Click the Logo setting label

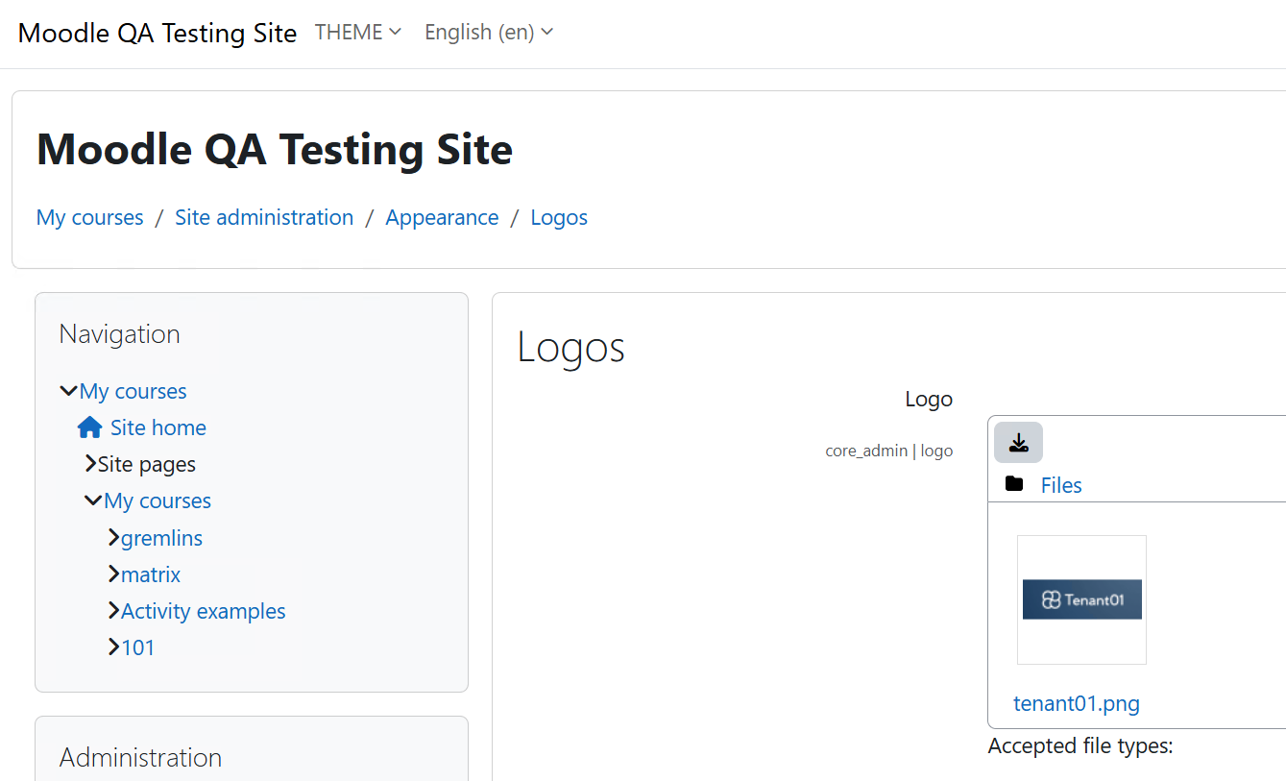929,399
